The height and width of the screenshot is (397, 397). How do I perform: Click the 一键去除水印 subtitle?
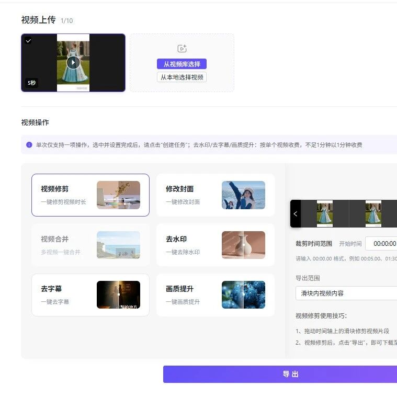pos(183,252)
